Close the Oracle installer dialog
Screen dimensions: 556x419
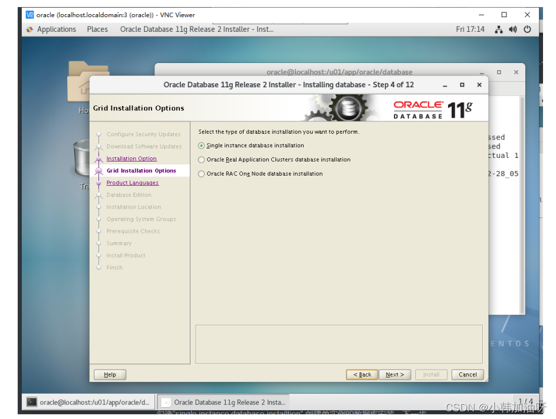(x=479, y=85)
